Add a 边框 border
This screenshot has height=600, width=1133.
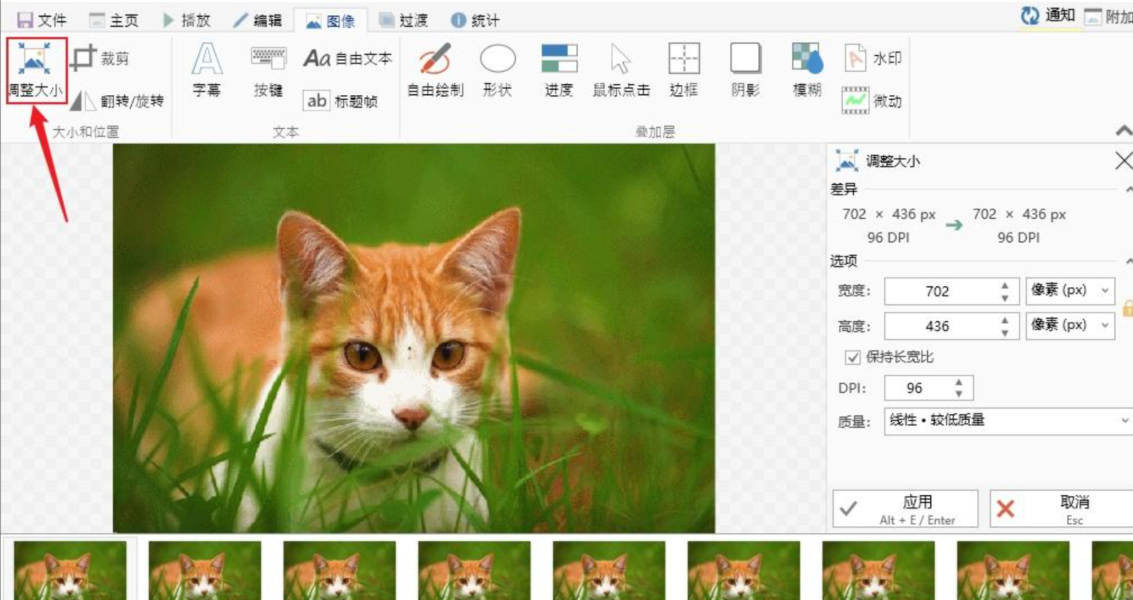(x=684, y=70)
